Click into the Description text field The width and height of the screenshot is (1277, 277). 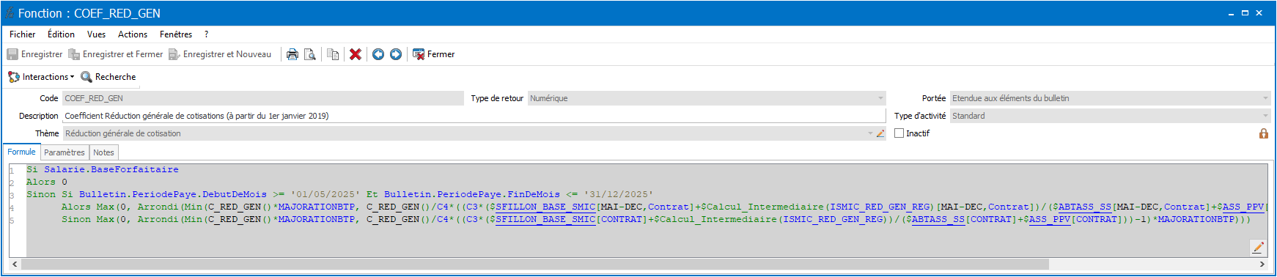click(x=474, y=116)
